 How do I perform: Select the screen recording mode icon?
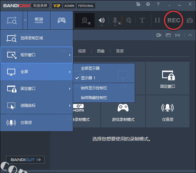click(12, 20)
